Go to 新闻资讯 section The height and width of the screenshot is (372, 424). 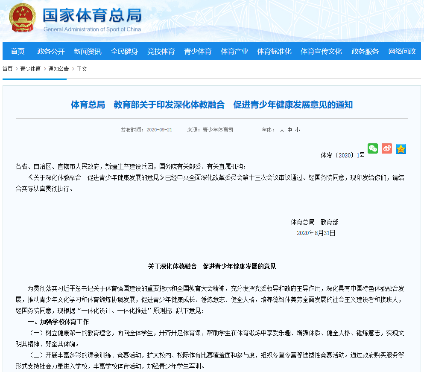point(88,51)
